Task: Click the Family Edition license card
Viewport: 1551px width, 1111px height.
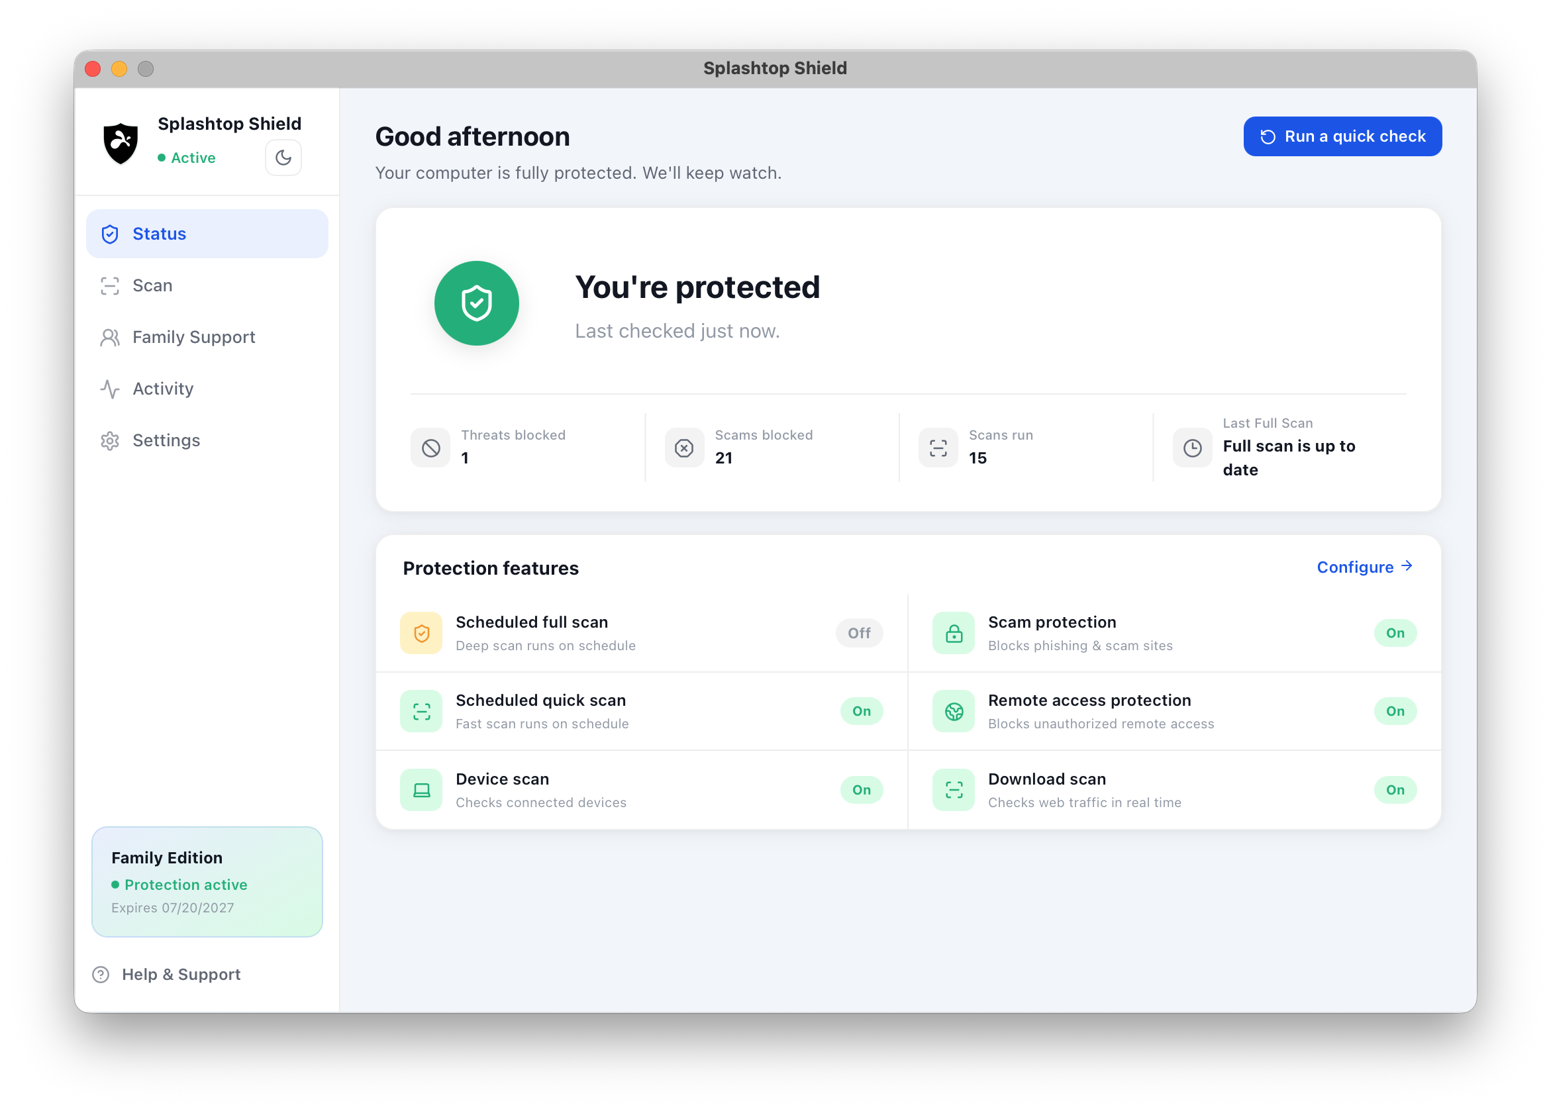Action: 207,882
